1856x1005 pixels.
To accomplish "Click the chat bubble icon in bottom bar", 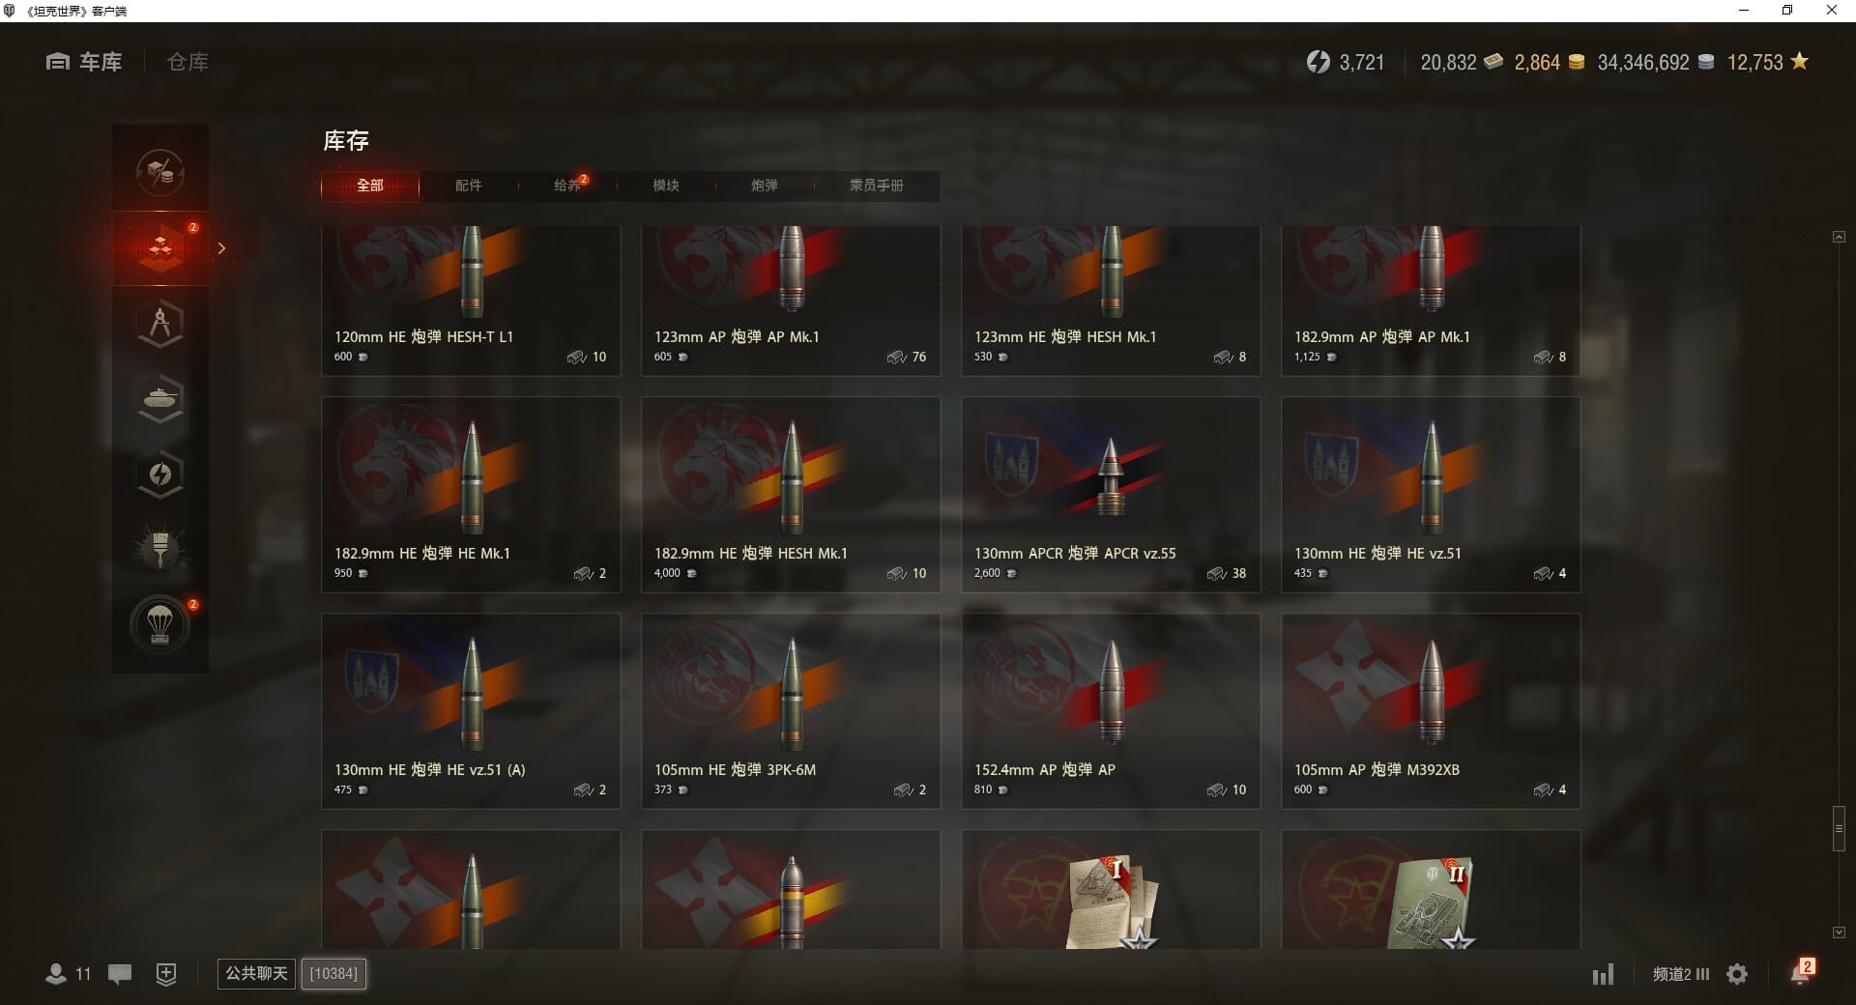I will click(120, 974).
